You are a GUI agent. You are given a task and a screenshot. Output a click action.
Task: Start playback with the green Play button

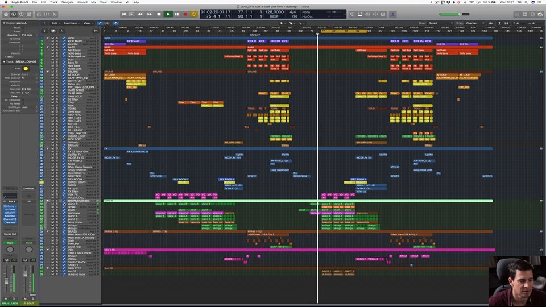click(168, 14)
